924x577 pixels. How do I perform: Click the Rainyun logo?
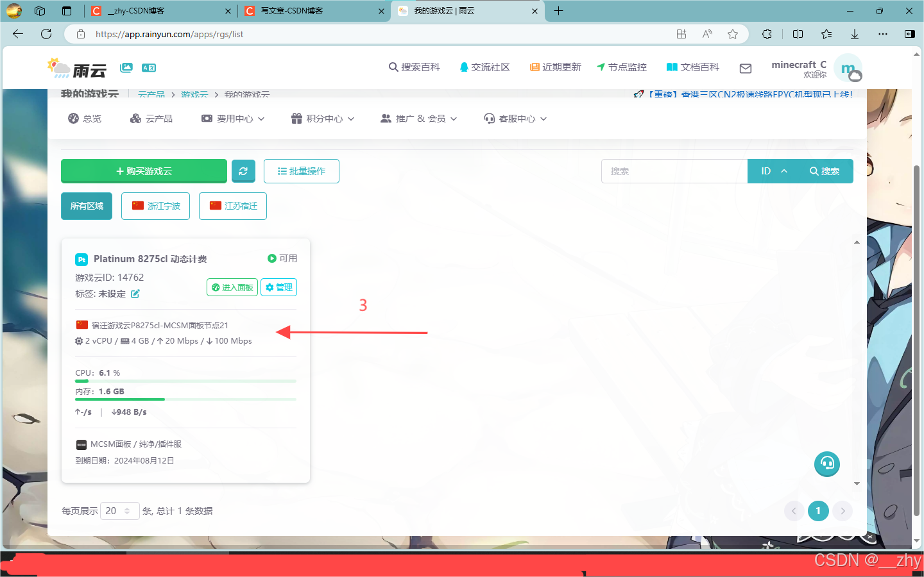point(76,68)
